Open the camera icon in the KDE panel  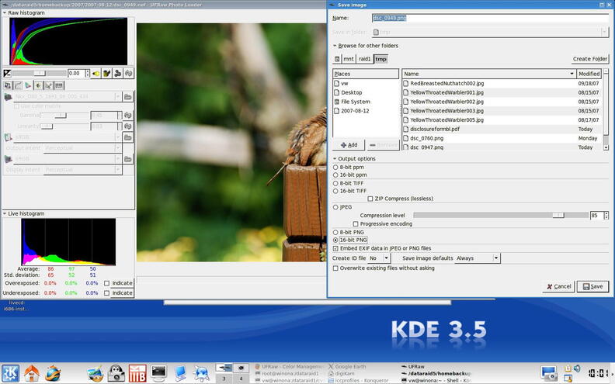pos(116,373)
